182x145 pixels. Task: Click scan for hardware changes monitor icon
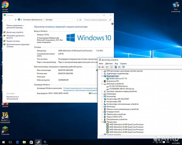(x=123, y=67)
